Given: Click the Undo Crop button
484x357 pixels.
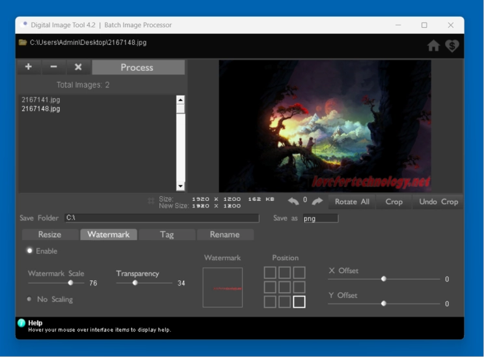Looking at the screenshot, I should 438,202.
